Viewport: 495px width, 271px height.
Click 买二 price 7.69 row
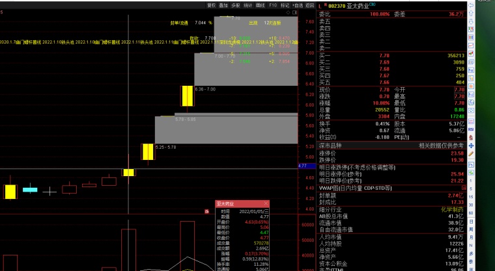[x=391, y=62]
